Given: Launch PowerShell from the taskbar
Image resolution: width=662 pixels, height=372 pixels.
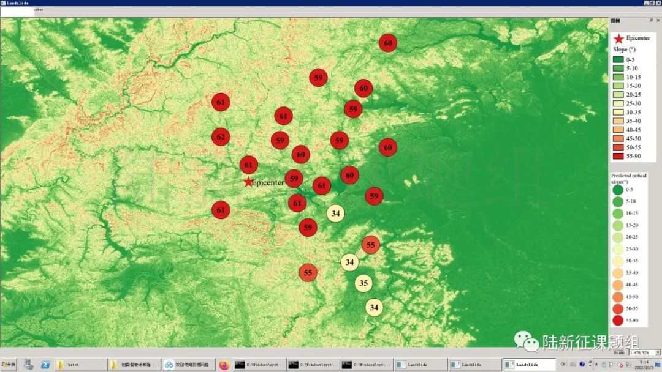Looking at the screenshot, I should pos(45,365).
